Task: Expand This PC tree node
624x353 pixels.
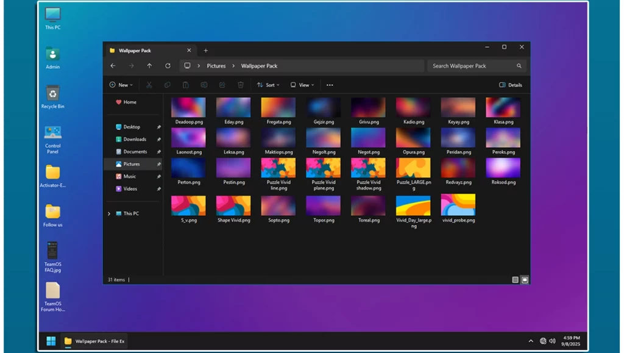Action: (x=109, y=213)
